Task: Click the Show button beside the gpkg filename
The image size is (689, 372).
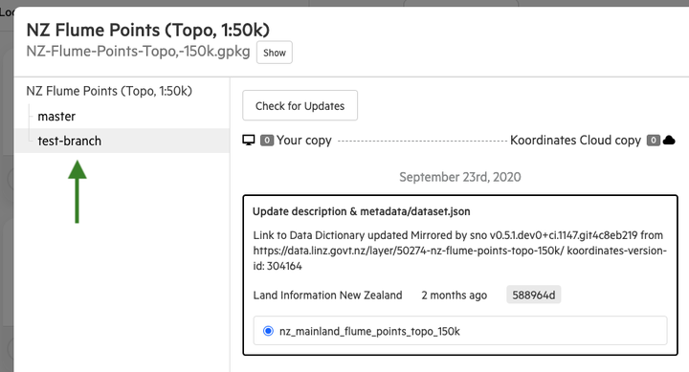Action: 275,53
